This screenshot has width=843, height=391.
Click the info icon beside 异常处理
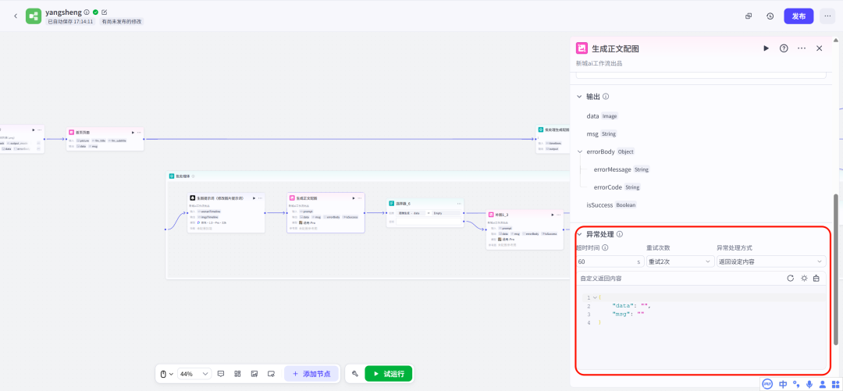click(619, 234)
